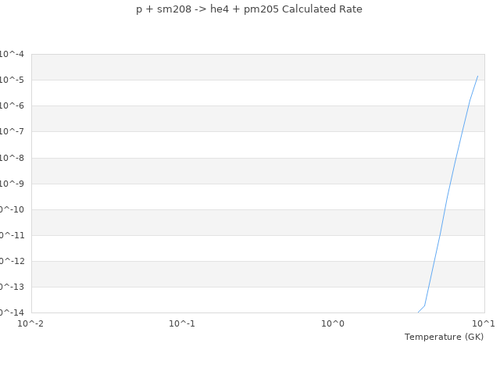Screen dimensions: 500x375
Task: Click the 10^-4 y-axis tick label
Action: pyautogui.click(x=12, y=54)
